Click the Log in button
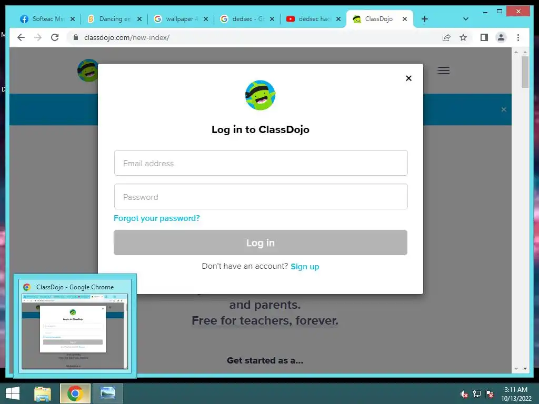This screenshot has height=404, width=539. 261,243
